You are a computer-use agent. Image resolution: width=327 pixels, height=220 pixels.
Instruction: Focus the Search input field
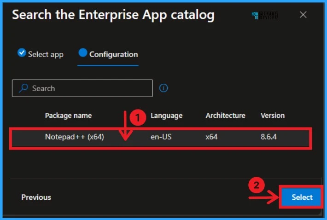82,88
